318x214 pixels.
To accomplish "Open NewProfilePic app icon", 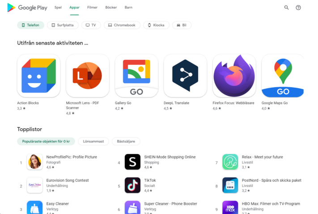I will [x=35, y=162].
